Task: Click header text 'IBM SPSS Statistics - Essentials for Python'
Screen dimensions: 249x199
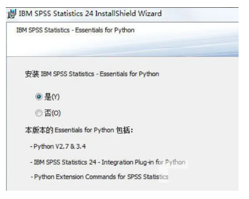Action: 75,30
